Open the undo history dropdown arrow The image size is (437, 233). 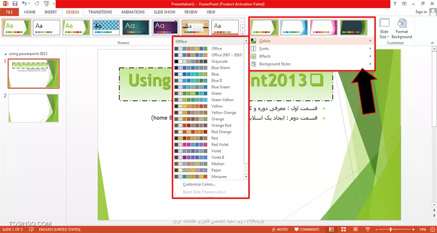[x=30, y=4]
